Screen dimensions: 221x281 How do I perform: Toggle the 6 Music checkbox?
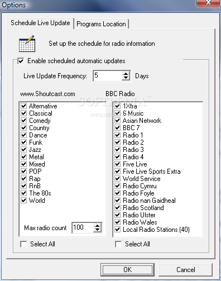(x=117, y=113)
